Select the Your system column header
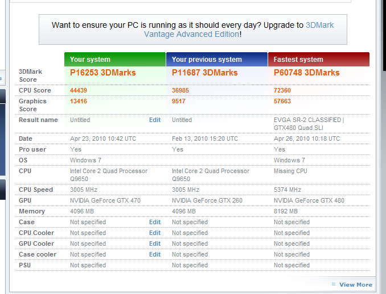The width and height of the screenshot is (386, 294). point(115,60)
